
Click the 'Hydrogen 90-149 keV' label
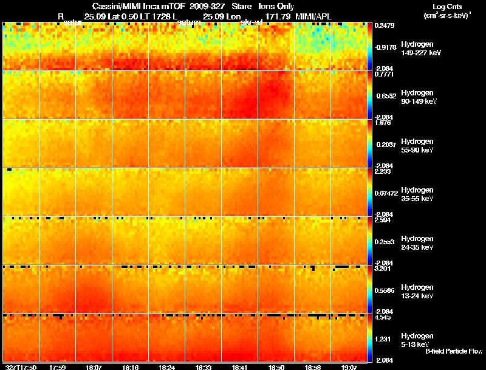pos(419,97)
